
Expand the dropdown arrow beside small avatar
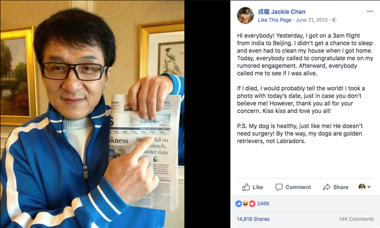pyautogui.click(x=369, y=187)
